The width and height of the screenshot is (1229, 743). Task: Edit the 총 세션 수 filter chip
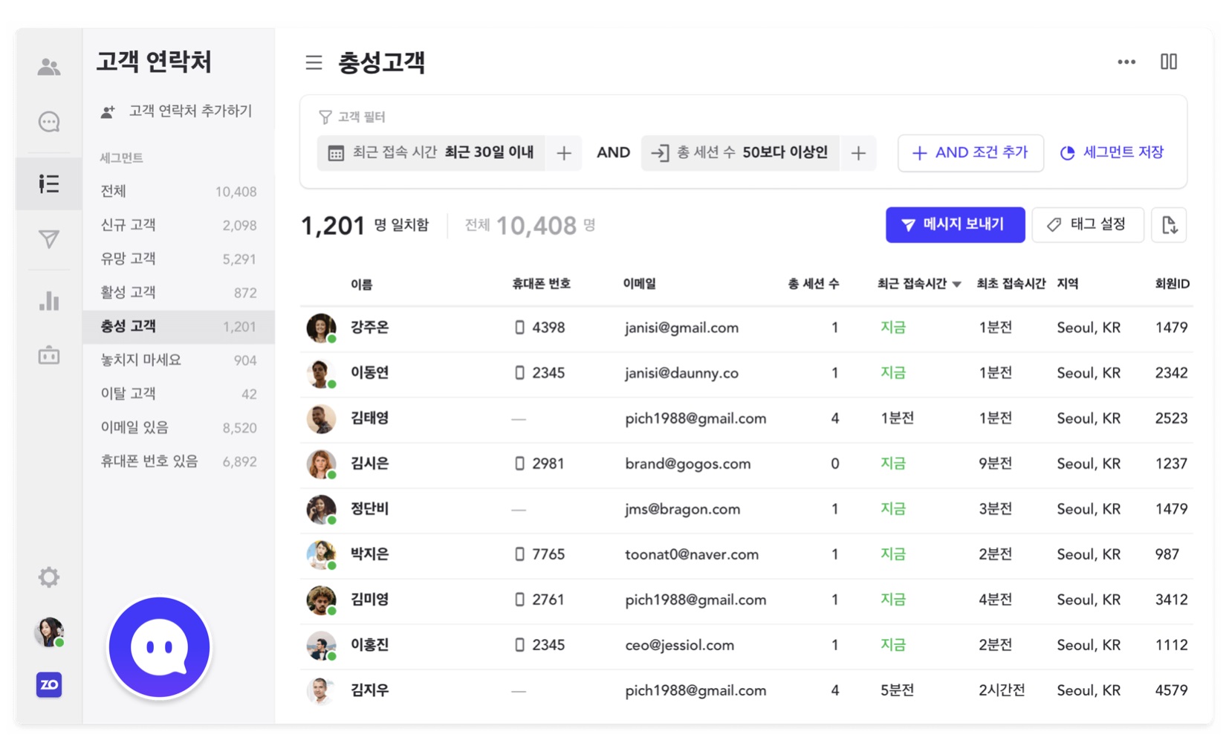point(740,153)
